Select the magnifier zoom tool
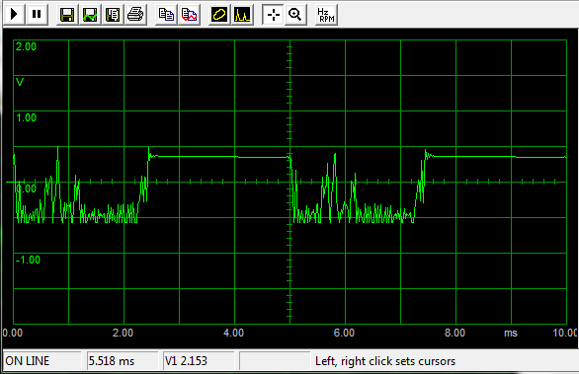This screenshot has width=579, height=374. point(295,15)
